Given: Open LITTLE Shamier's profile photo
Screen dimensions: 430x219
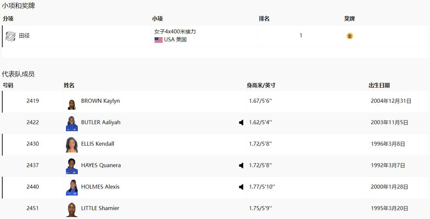Looking at the screenshot, I should click(x=72, y=210).
